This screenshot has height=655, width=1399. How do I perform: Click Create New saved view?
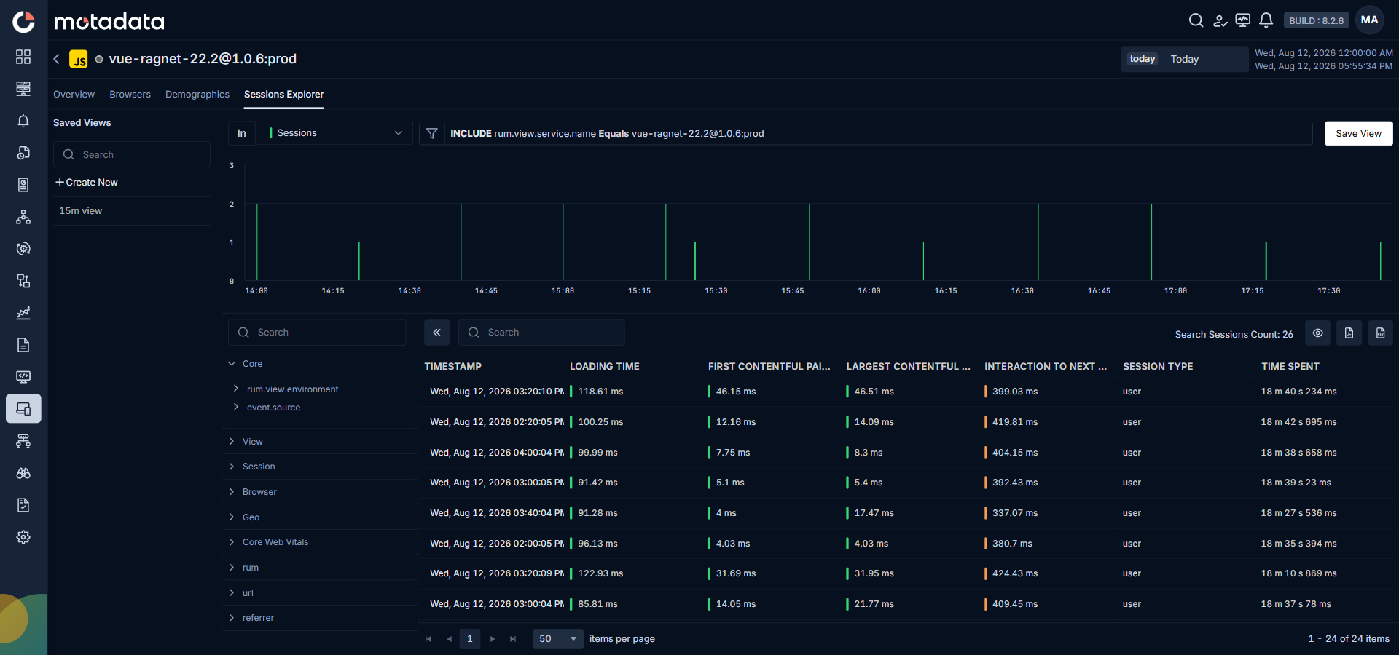point(87,182)
